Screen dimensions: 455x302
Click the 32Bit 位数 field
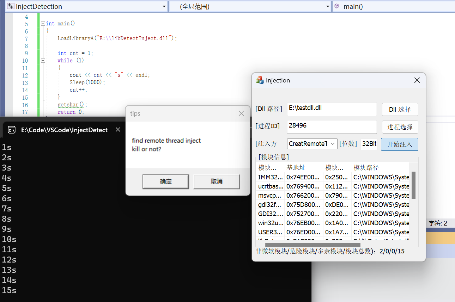click(369, 144)
